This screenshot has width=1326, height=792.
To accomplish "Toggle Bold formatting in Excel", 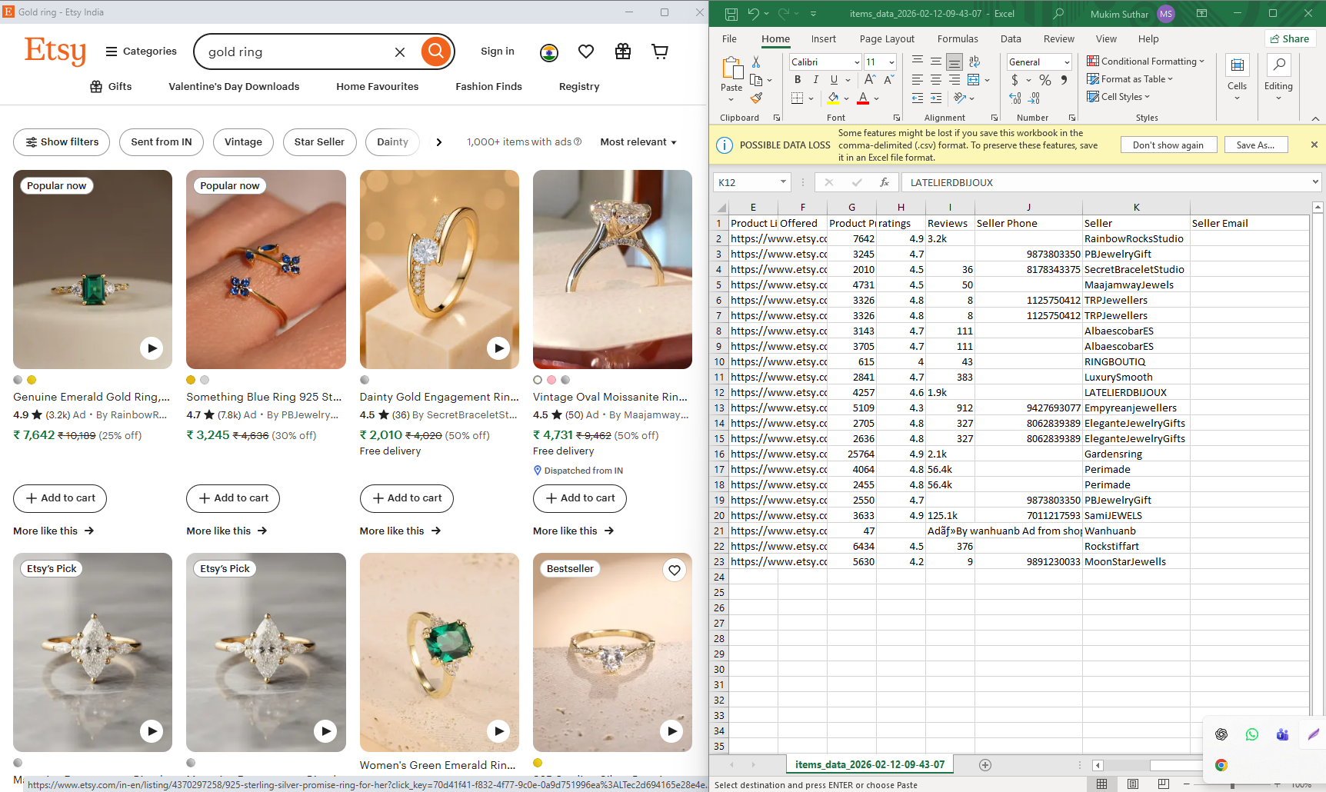I will [798, 80].
